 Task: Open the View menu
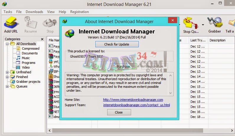(51, 12)
